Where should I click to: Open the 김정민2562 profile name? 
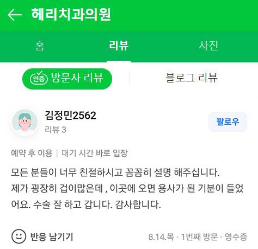pyautogui.click(x=70, y=116)
